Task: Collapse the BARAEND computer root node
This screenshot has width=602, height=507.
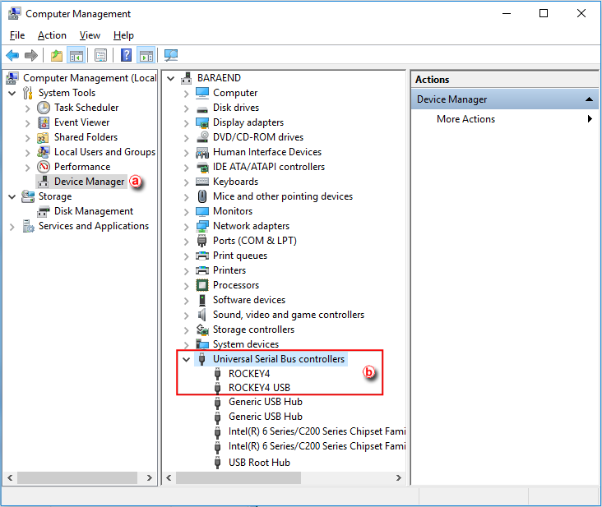Action: (171, 79)
